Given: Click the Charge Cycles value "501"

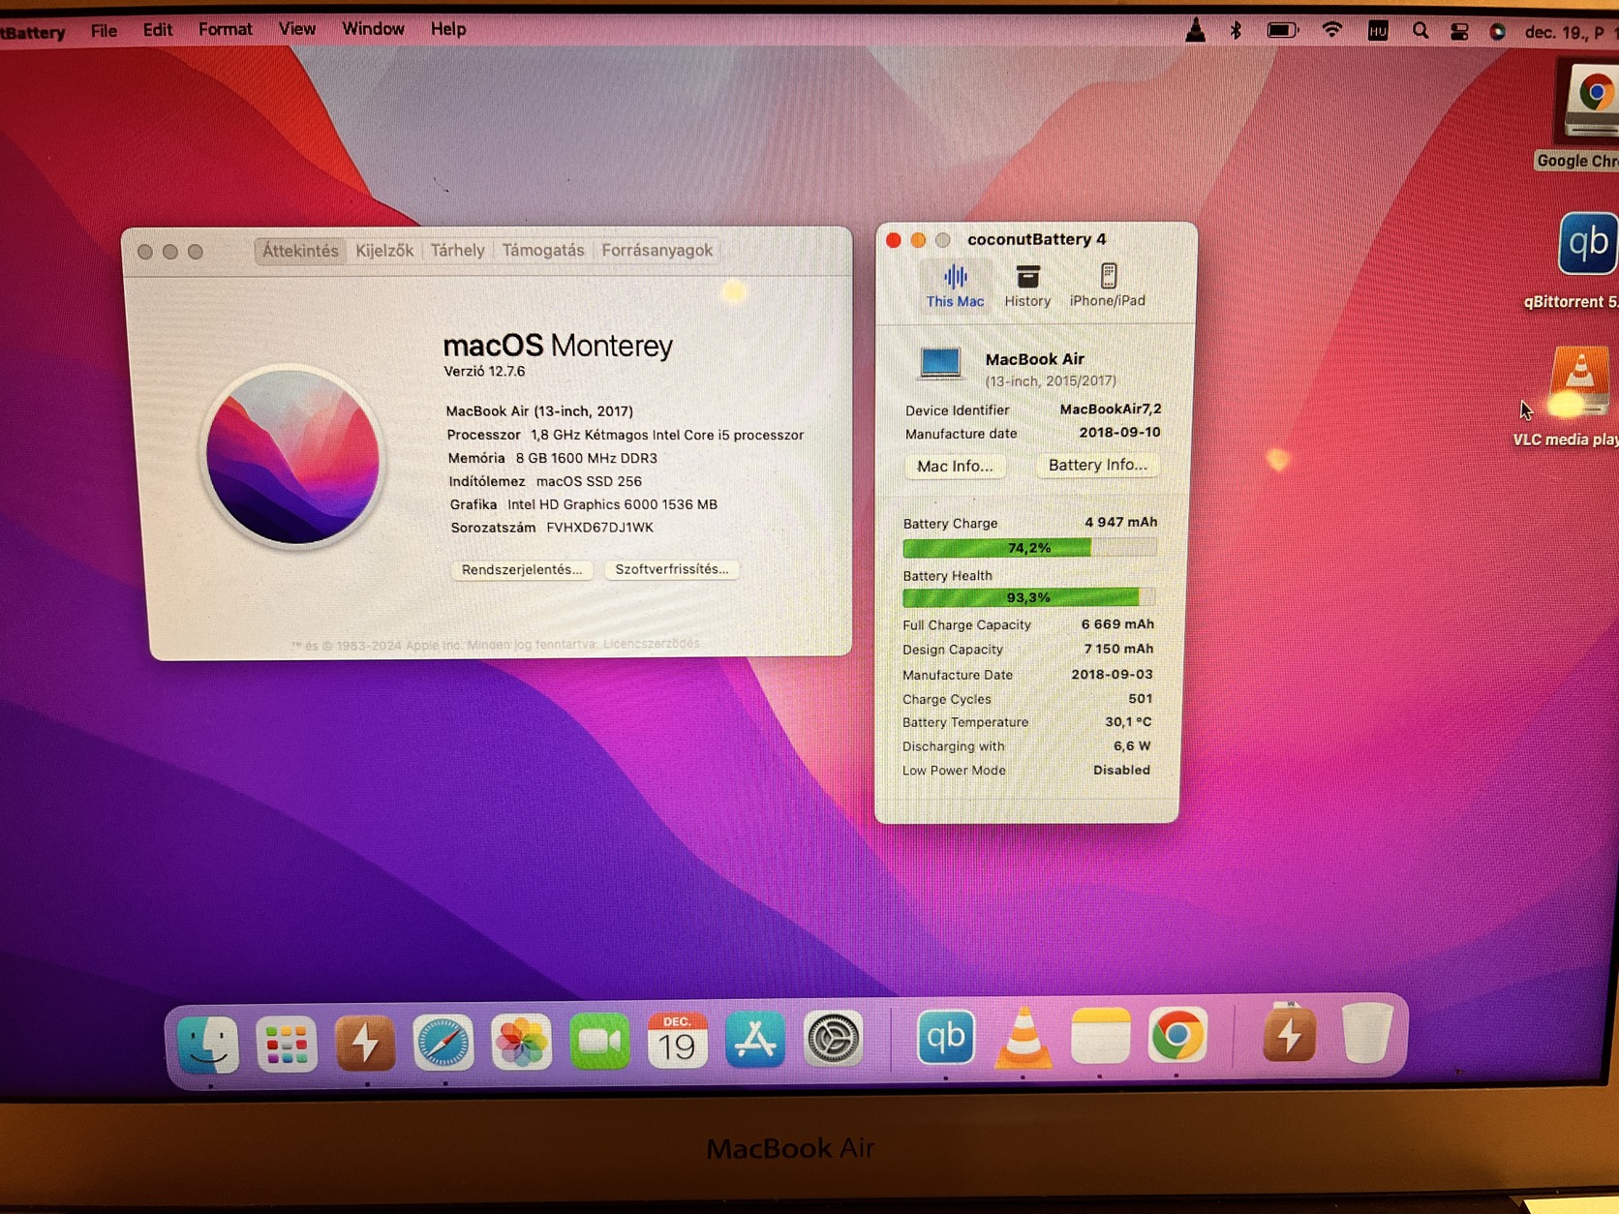Looking at the screenshot, I should pos(1141,698).
